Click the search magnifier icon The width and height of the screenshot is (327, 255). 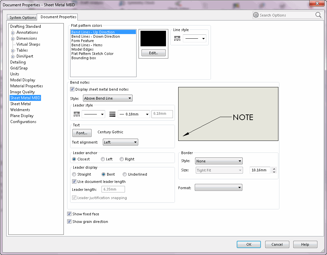[x=318, y=15]
